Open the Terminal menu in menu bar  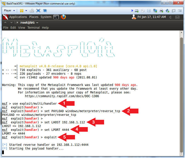[x=33, y=28]
